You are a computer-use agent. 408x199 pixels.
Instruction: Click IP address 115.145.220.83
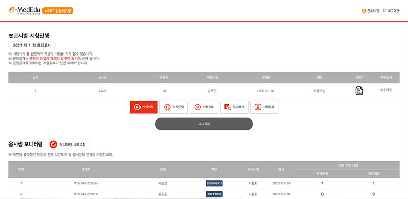(x=85, y=194)
